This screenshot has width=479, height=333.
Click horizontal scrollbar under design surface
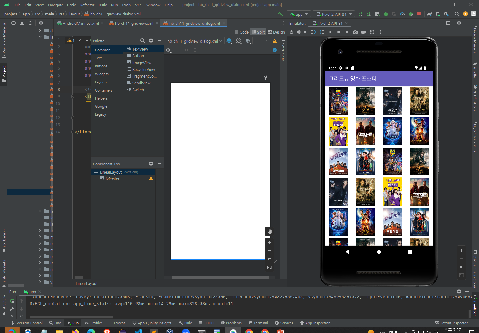pyautogui.click(x=220, y=278)
